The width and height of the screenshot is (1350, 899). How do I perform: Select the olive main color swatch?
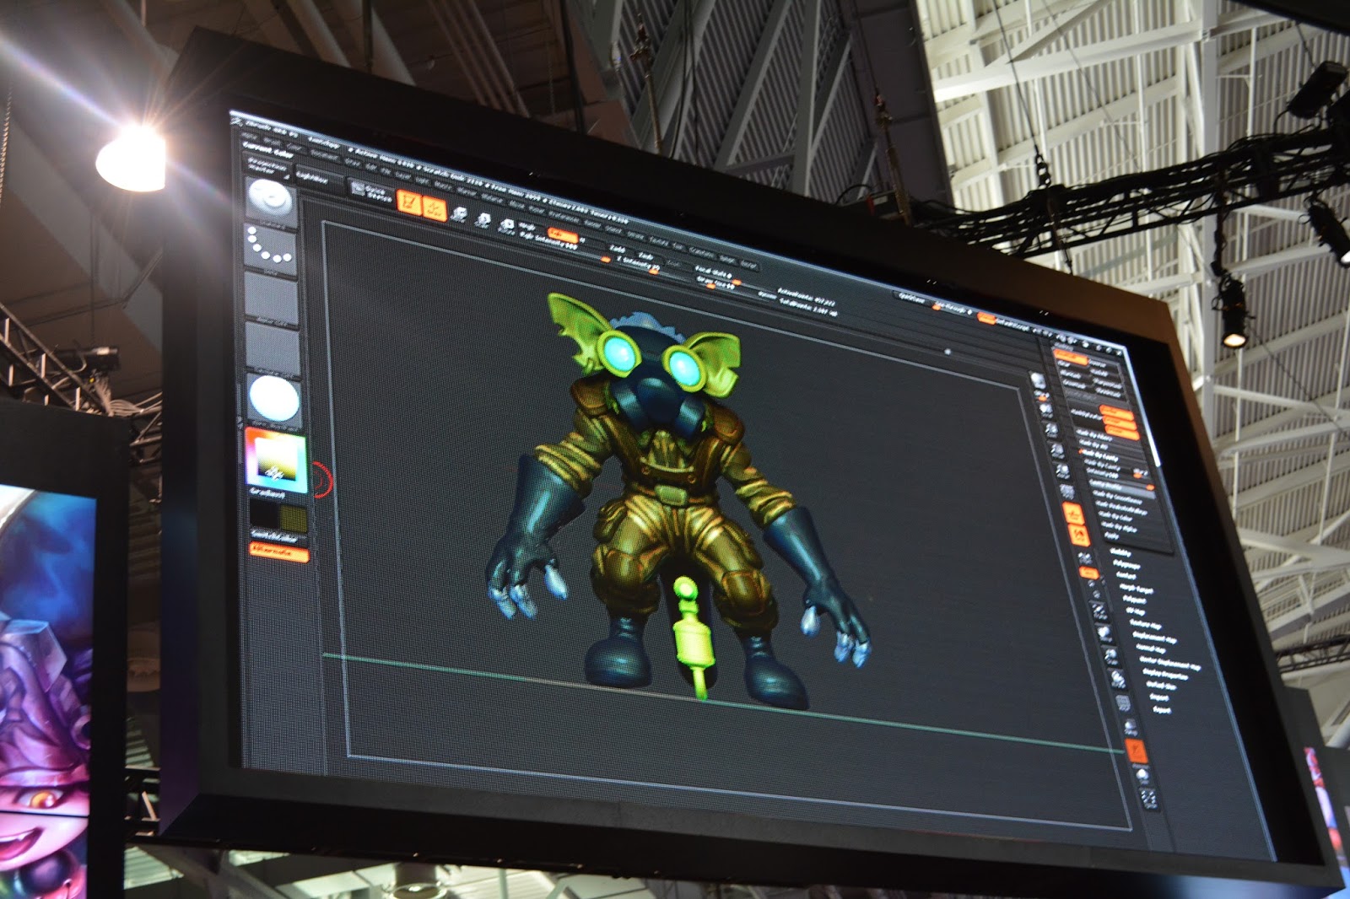pyautogui.click(x=293, y=519)
